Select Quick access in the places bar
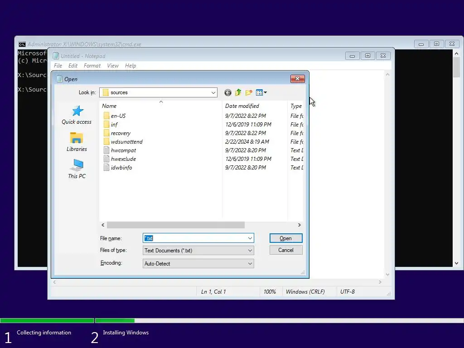Screen dimensions: 464x348 click(77, 115)
